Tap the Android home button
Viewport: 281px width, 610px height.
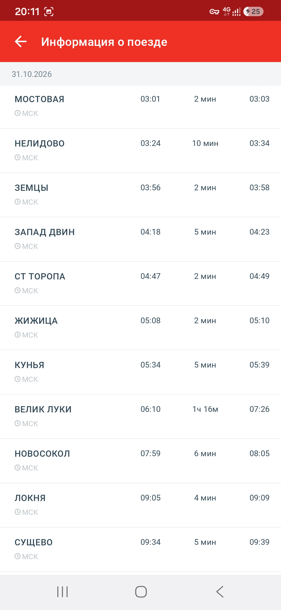[141, 592]
